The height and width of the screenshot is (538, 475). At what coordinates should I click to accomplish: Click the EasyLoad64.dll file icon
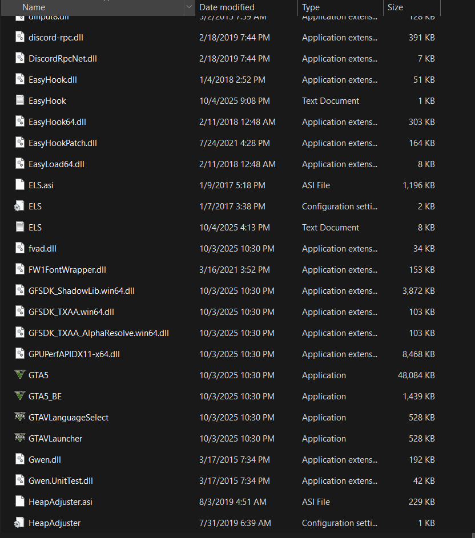[x=20, y=164]
